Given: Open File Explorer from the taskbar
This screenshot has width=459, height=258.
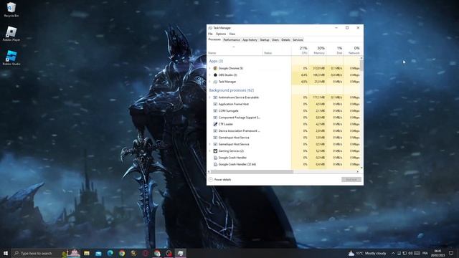Looking at the screenshot, I should [87, 253].
